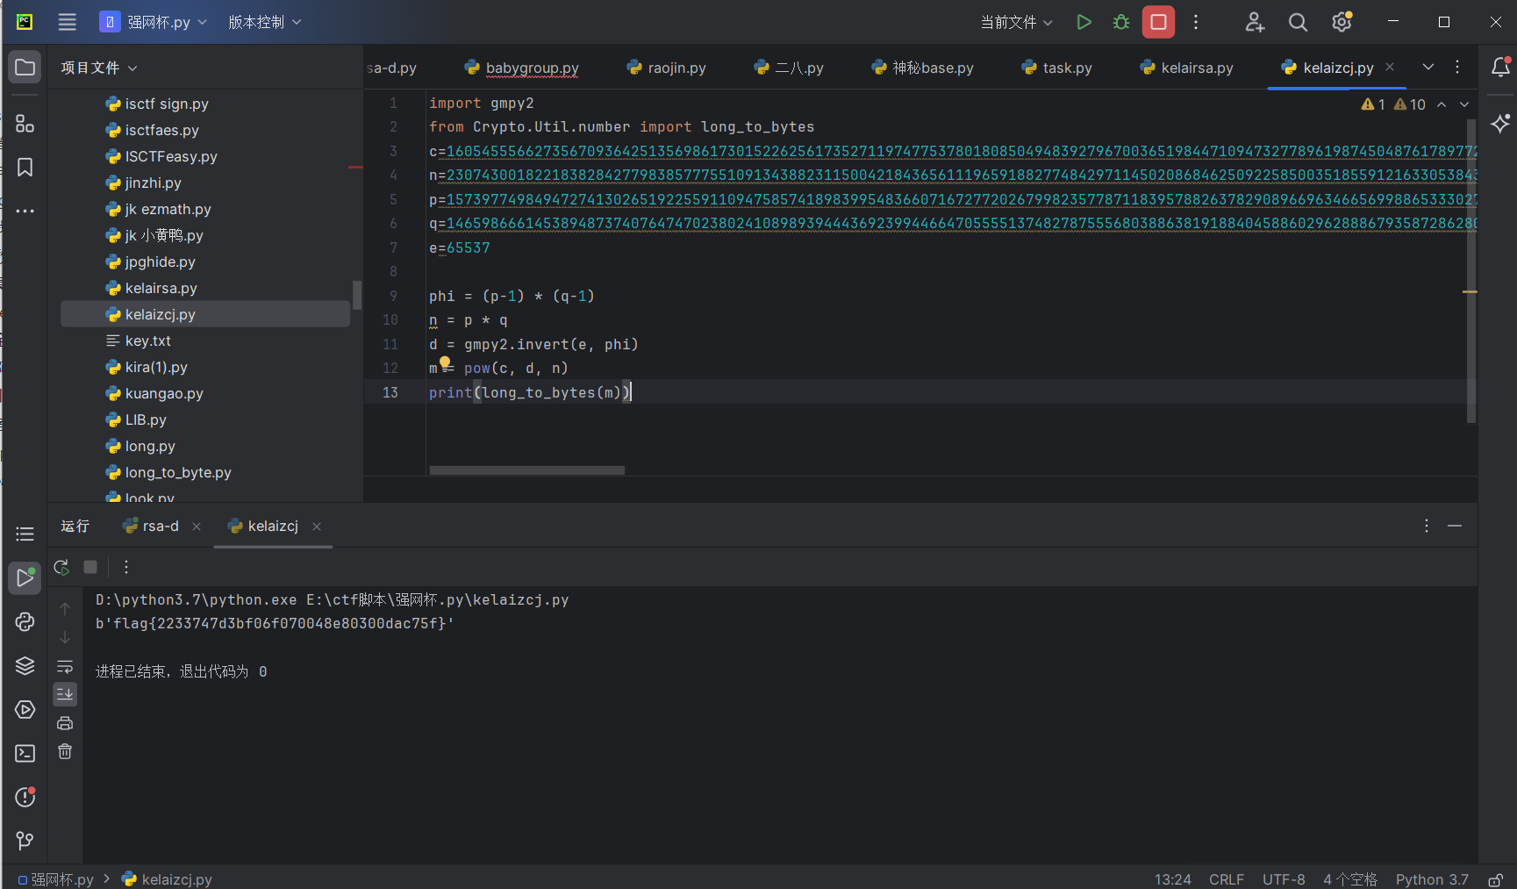Image resolution: width=1517 pixels, height=889 pixels.
Task: Open more run toolbar actions kebab
Action: (126, 567)
